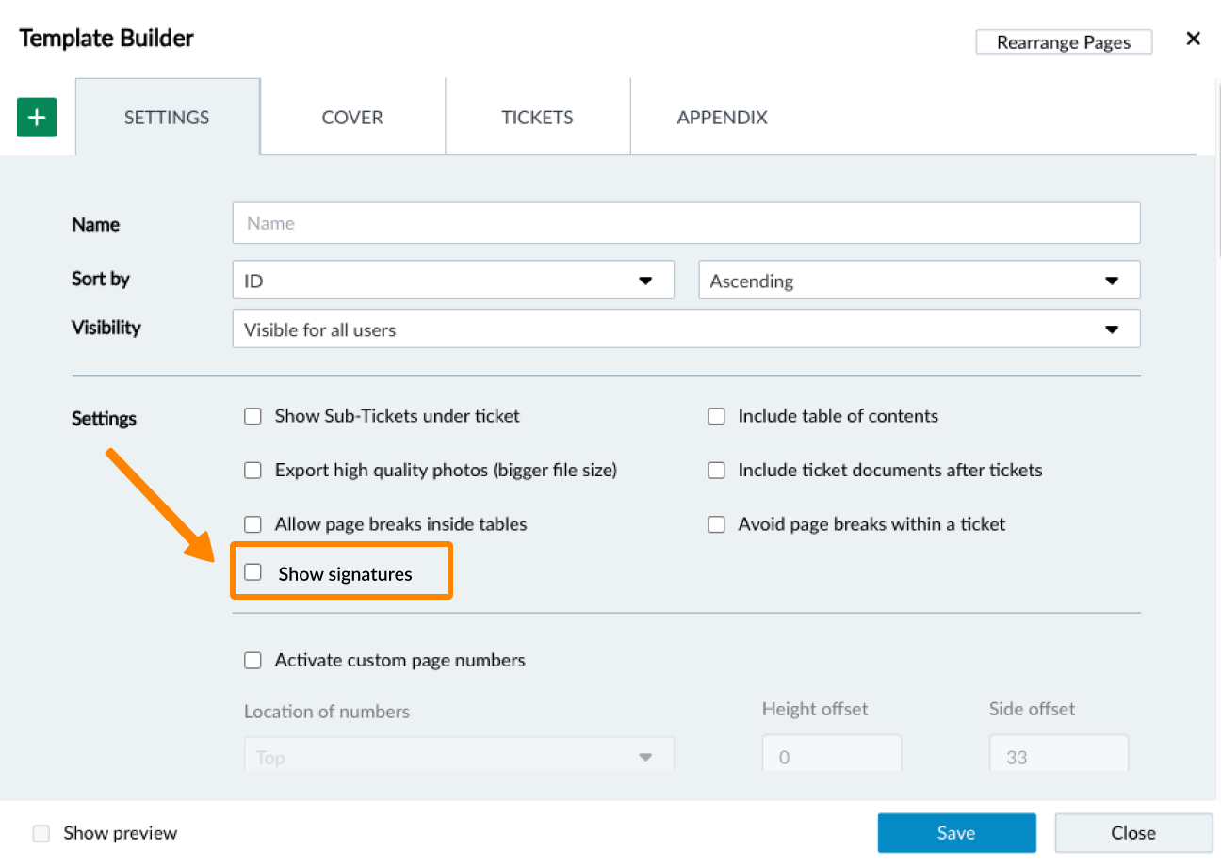Screen dimensions: 1221x866
Task: Open the Sort by ID dropdown
Action: [452, 281]
